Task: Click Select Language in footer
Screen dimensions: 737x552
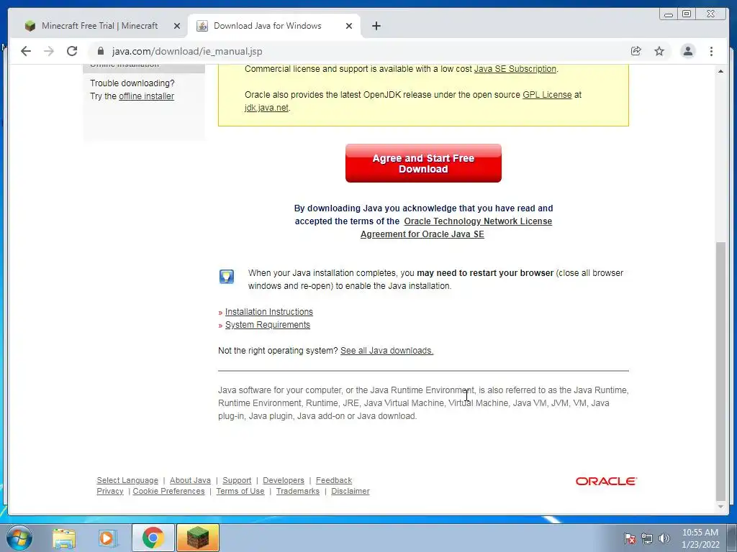Action: (127, 480)
